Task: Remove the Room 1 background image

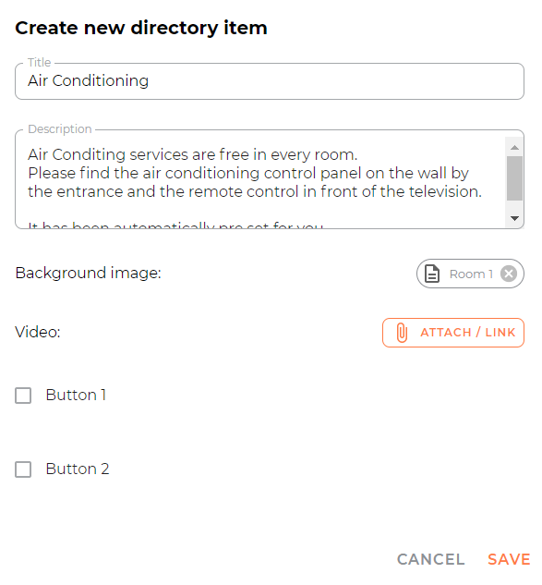Action: point(509,274)
